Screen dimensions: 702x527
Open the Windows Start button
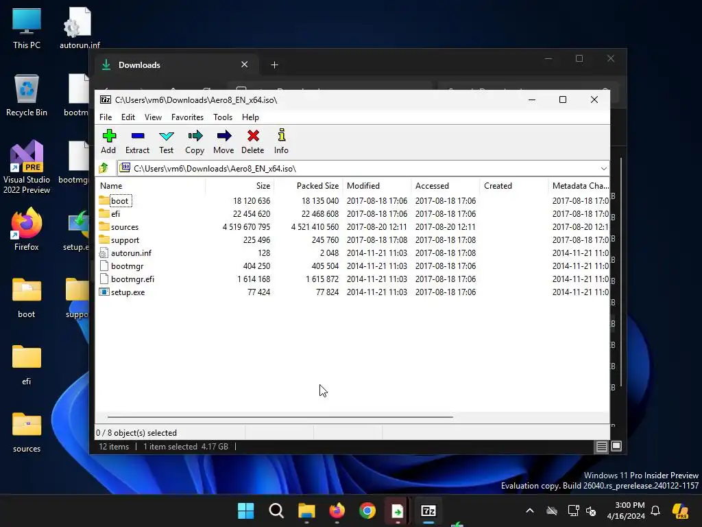coord(246,511)
